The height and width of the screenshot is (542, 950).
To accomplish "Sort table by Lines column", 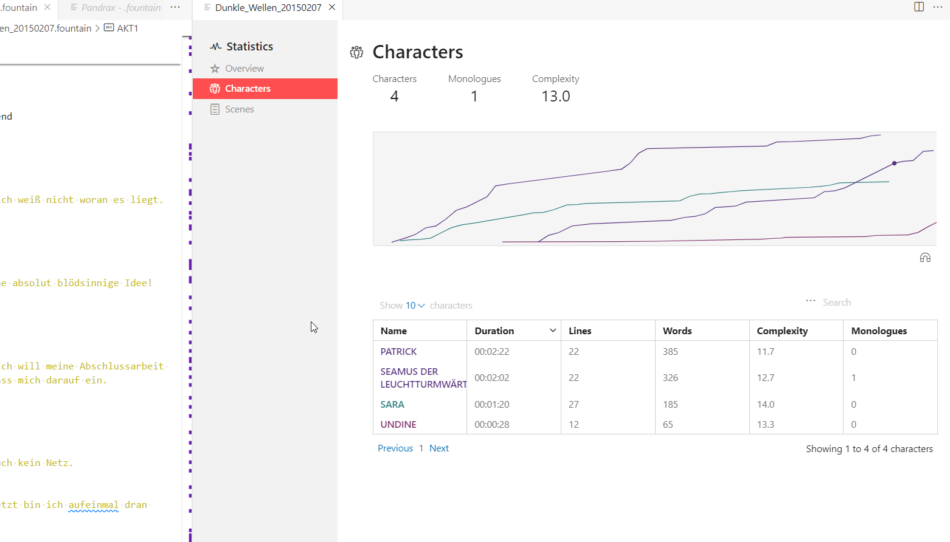I will pyautogui.click(x=608, y=331).
